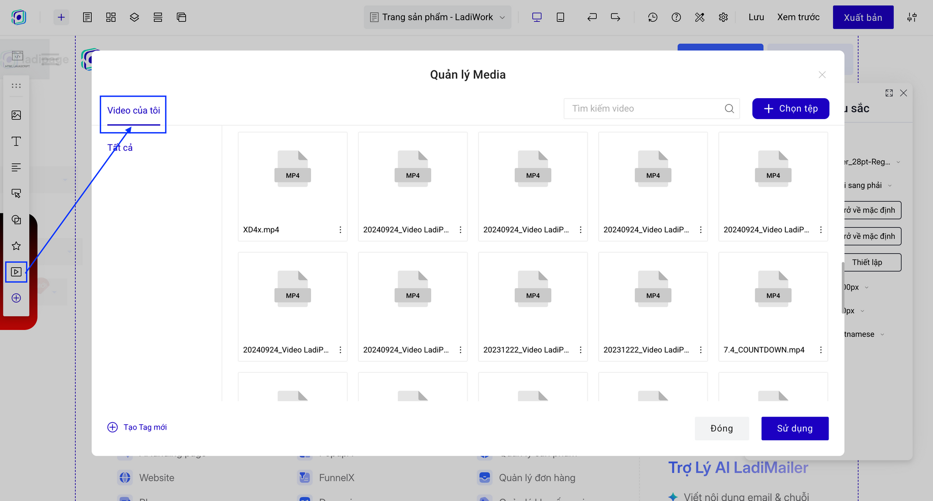Image resolution: width=933 pixels, height=501 pixels.
Task: Open the Video của tôi tab
Action: (134, 111)
